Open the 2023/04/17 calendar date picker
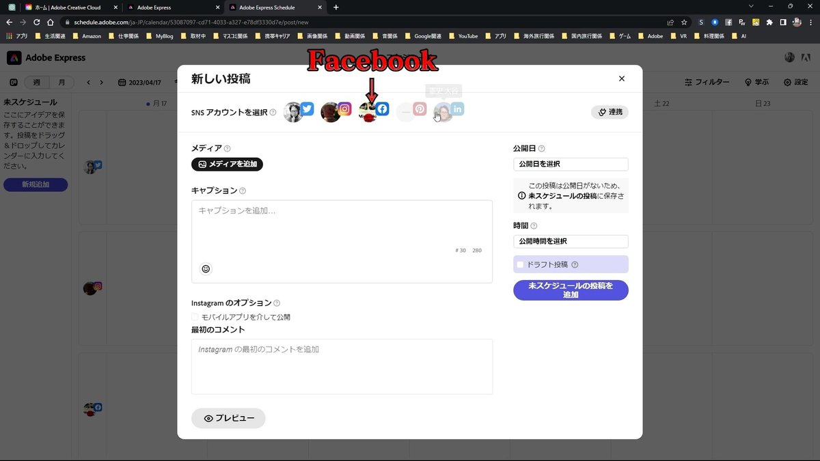The width and height of the screenshot is (820, 461). click(x=139, y=83)
